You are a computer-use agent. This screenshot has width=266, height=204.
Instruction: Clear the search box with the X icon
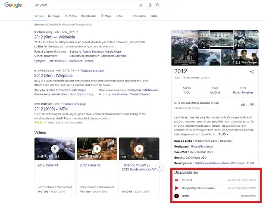[141, 5]
